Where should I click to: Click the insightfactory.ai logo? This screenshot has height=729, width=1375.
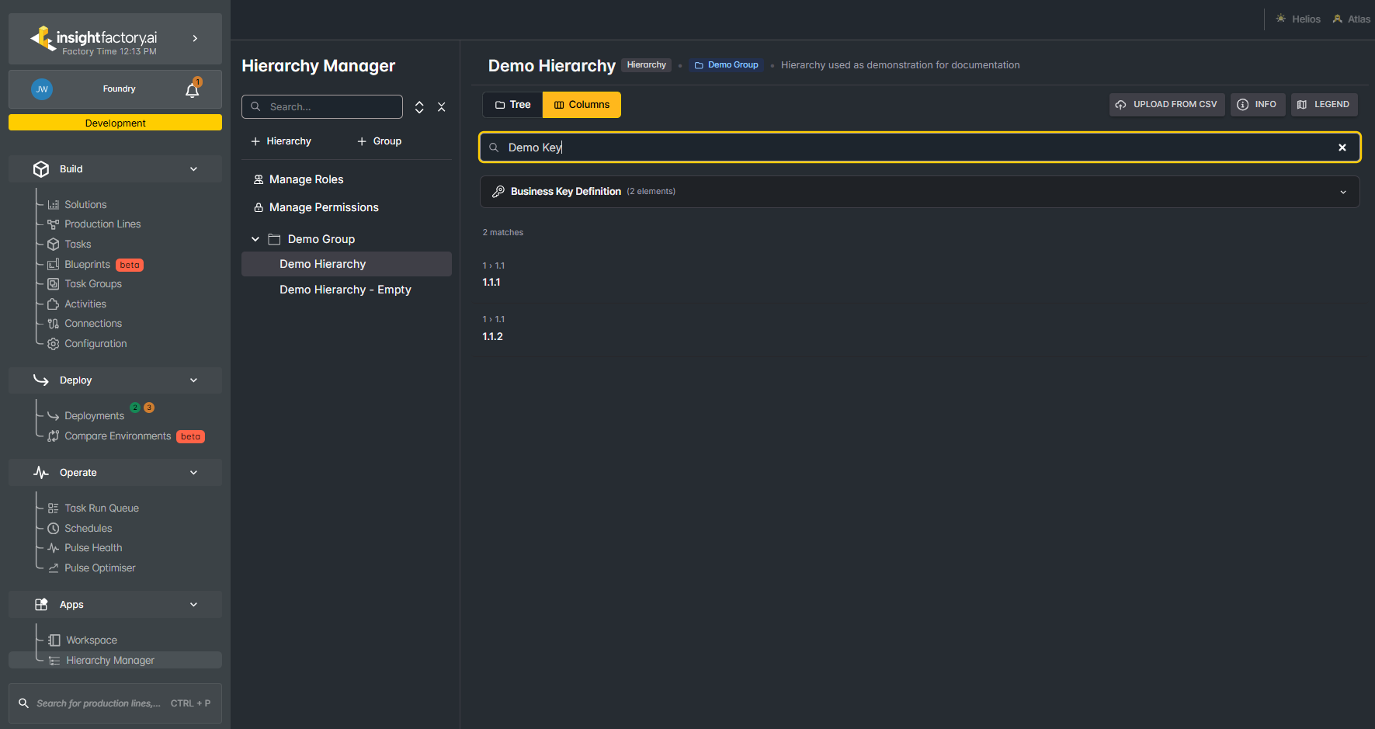[x=93, y=39]
